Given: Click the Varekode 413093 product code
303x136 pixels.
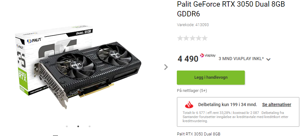Looking at the screenshot, I should 193,25.
